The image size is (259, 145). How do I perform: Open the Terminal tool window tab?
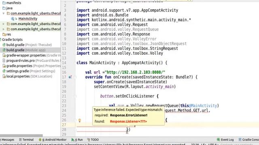[26, 140]
